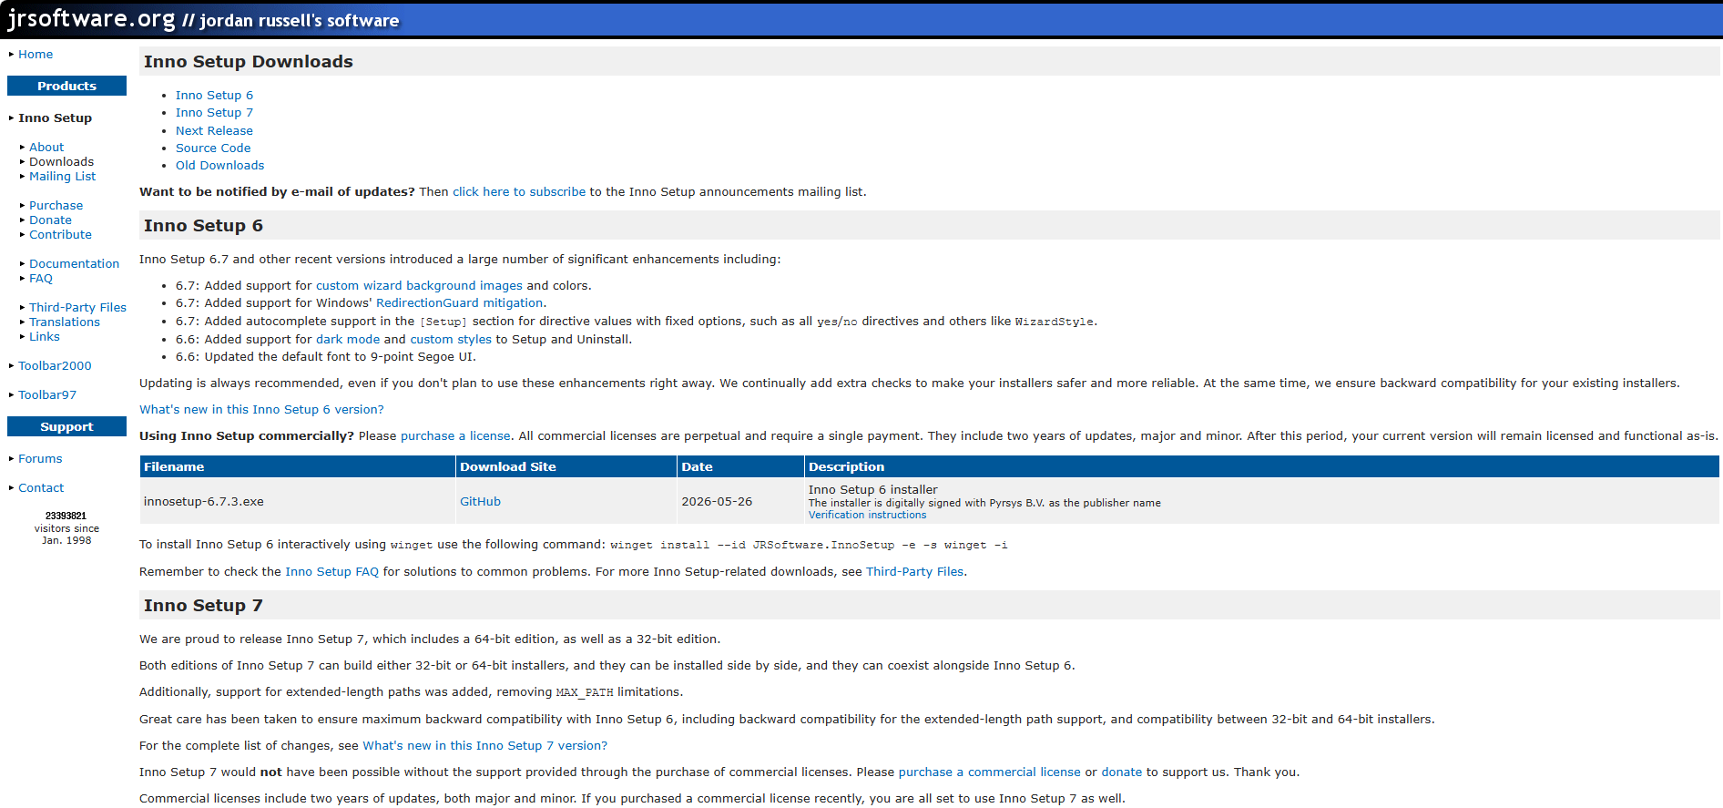
Task: Go to the Home page
Action: tap(36, 55)
